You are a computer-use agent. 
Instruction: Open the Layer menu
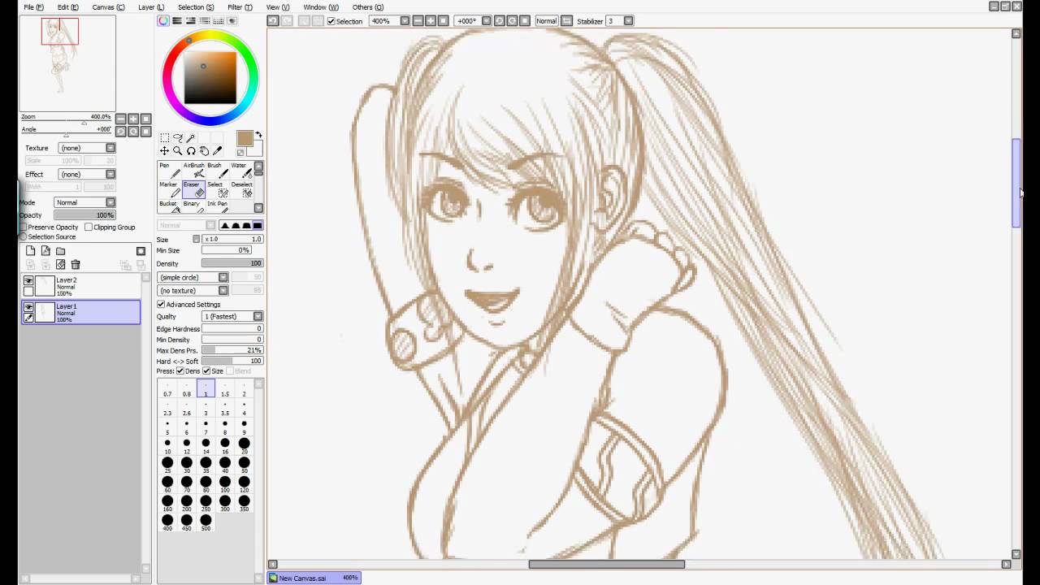[x=151, y=7]
